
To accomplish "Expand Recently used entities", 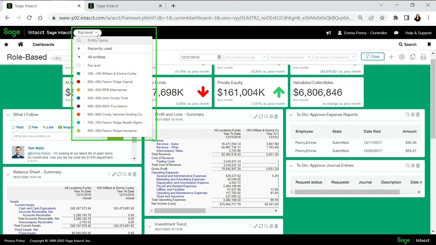I will point(79,49).
